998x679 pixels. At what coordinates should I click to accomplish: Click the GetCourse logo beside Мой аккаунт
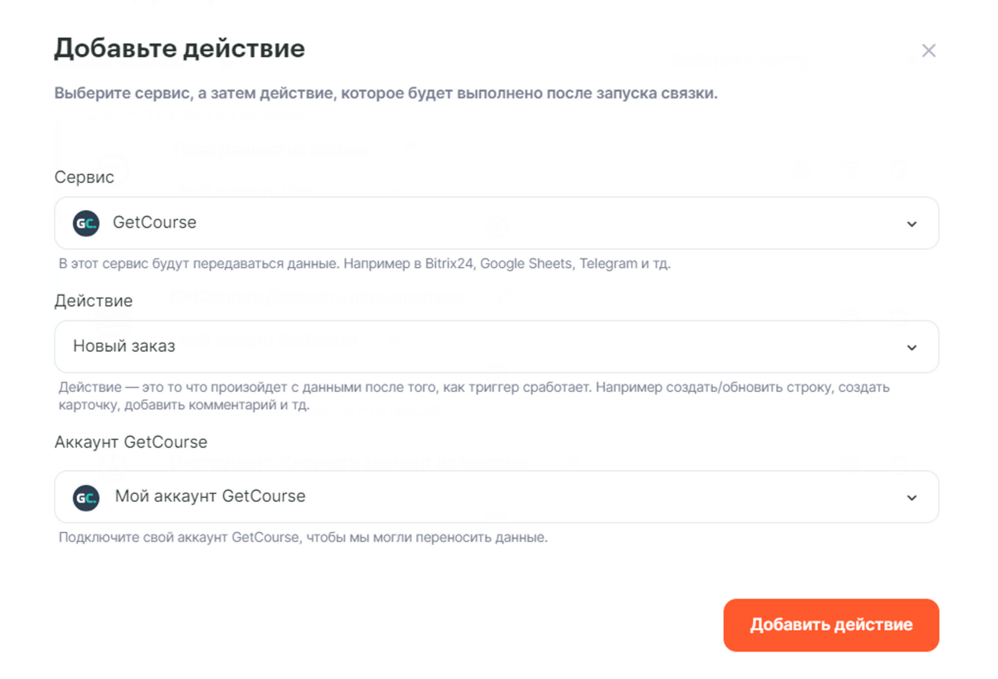(86, 498)
